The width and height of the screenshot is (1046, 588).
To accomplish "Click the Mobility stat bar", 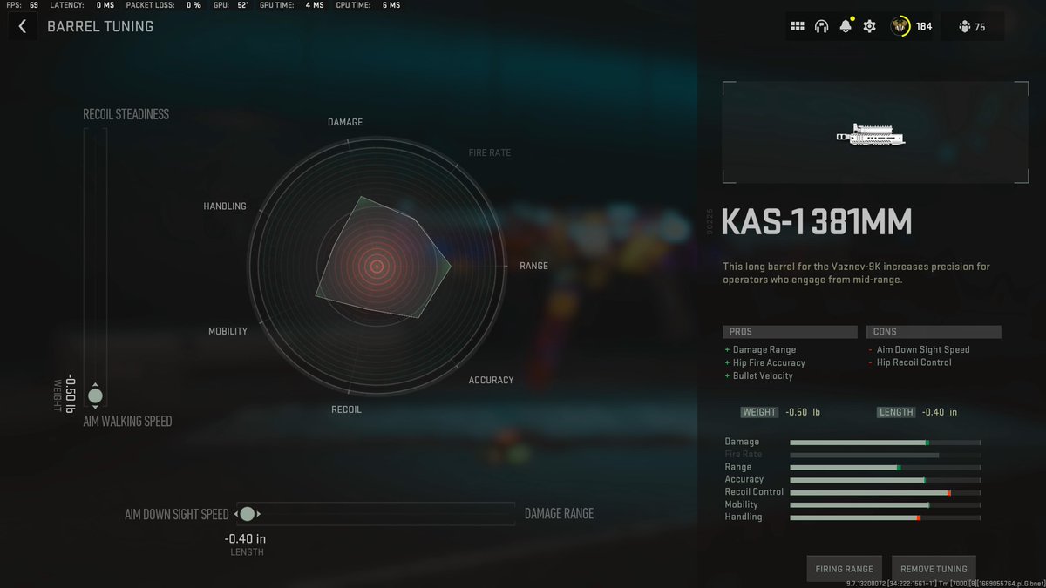I will coord(886,504).
